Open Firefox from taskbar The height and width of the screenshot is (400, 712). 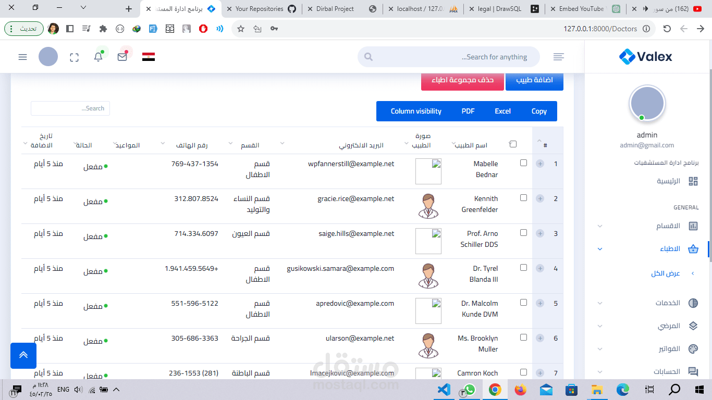click(x=520, y=389)
